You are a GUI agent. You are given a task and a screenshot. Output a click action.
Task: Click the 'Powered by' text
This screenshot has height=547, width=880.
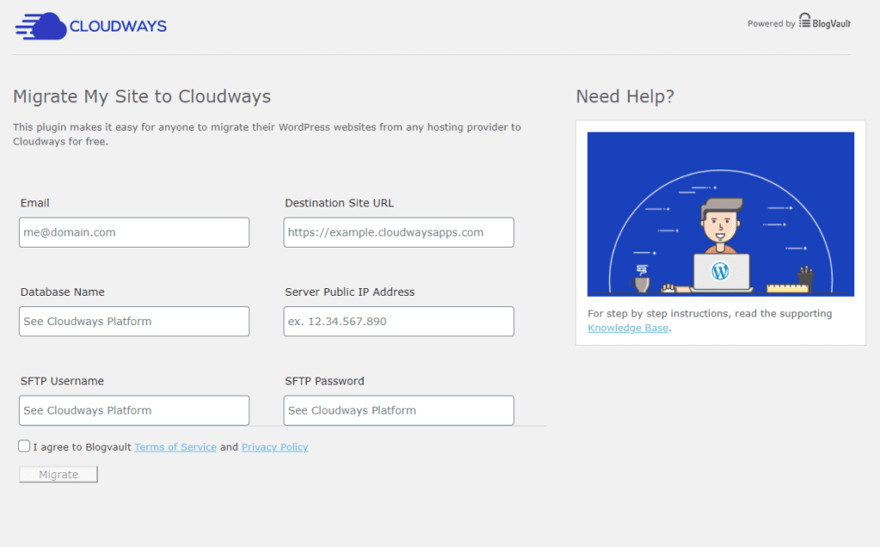[771, 23]
